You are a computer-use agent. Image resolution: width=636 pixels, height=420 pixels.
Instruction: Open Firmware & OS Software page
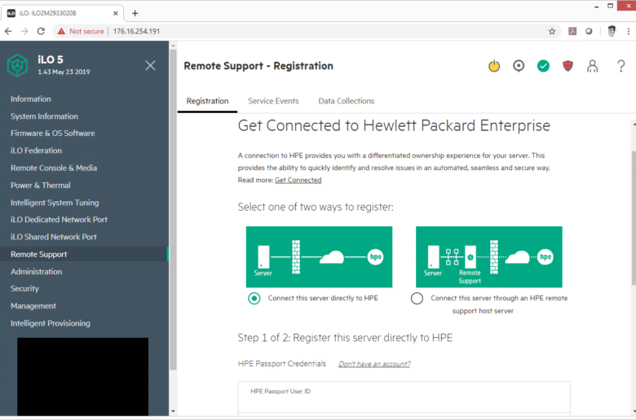point(53,133)
